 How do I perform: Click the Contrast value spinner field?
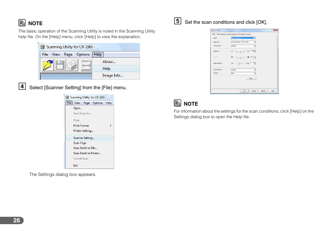click(x=253, y=57)
